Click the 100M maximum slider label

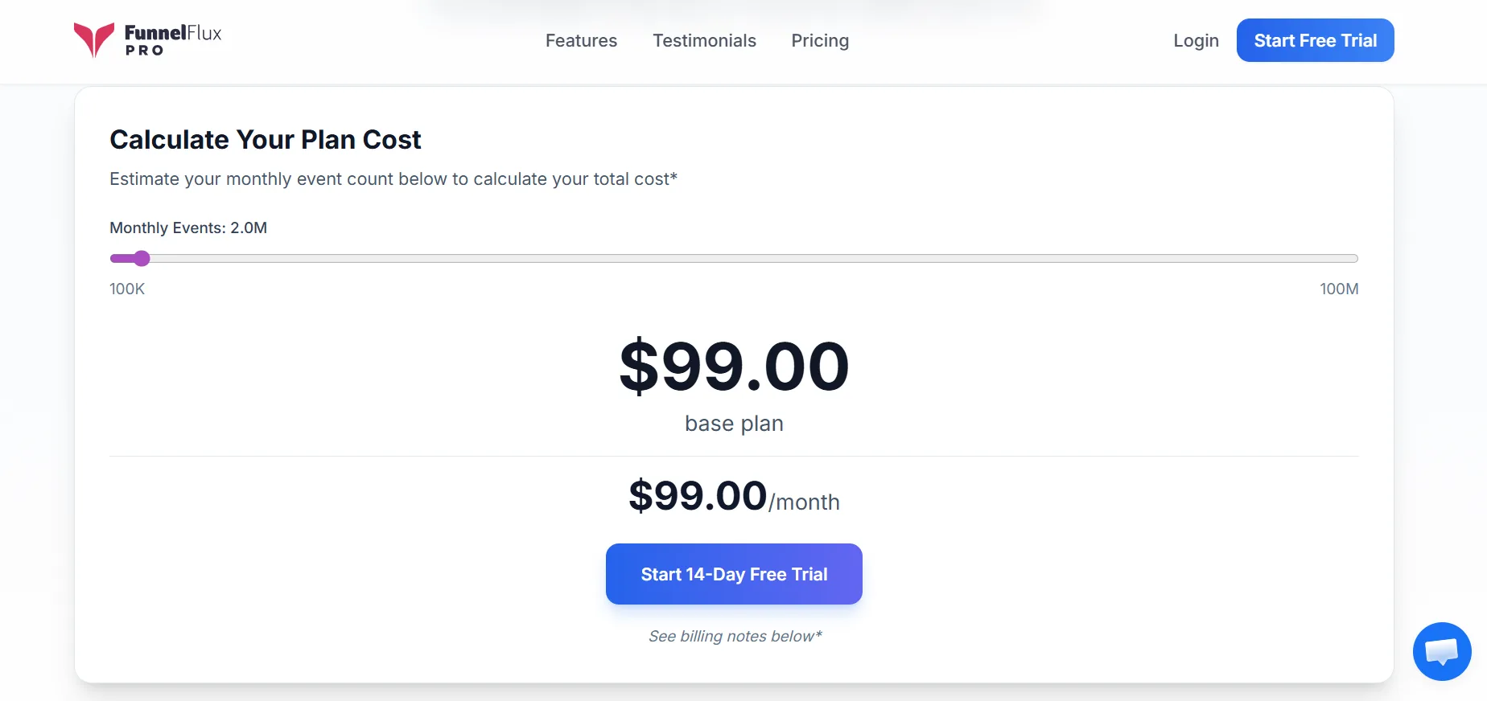[x=1339, y=289]
